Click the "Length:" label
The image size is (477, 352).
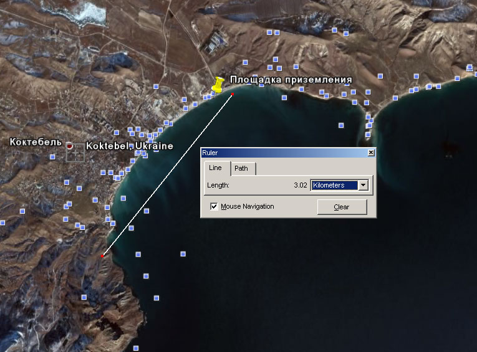(218, 185)
